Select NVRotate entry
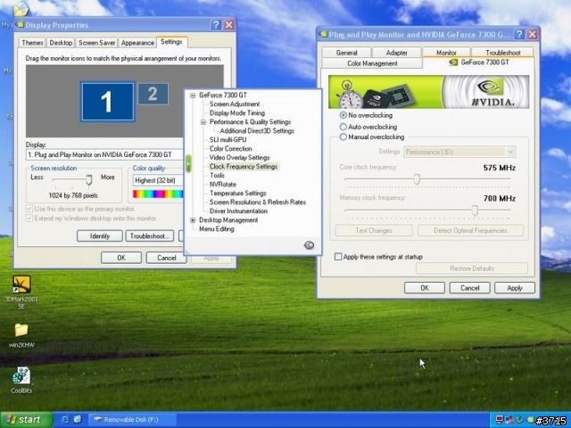The height and width of the screenshot is (428, 571). [x=223, y=185]
